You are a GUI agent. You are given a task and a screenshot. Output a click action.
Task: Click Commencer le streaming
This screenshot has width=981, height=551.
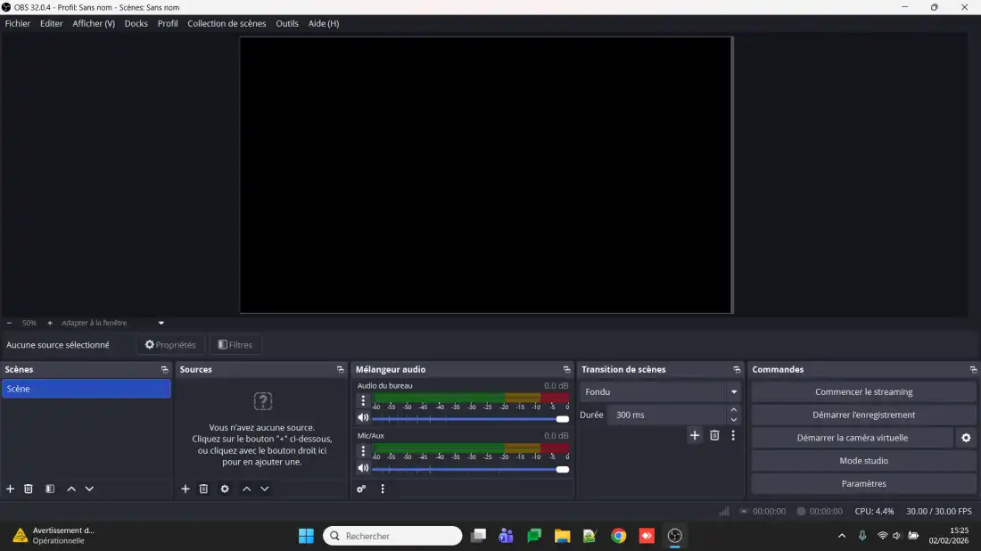click(863, 392)
